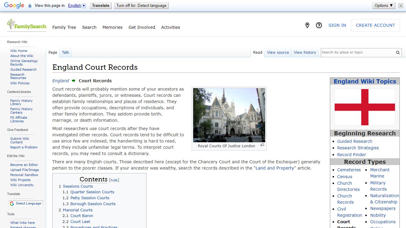
Task: Jump to Manorial Courts section
Action: (x=78, y=210)
